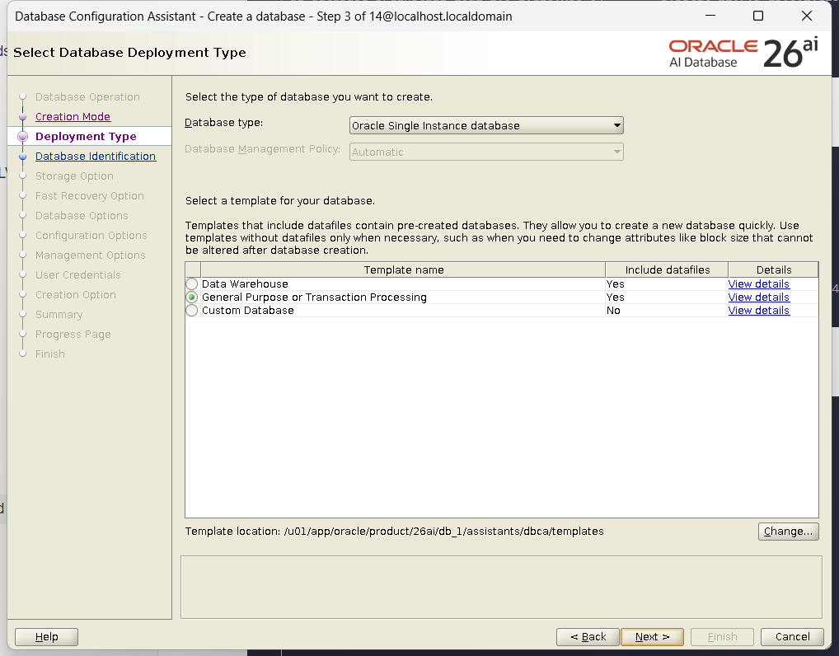Select General Purpose or Transaction Processing radio
Screen dimensions: 839x656
pyautogui.click(x=191, y=298)
